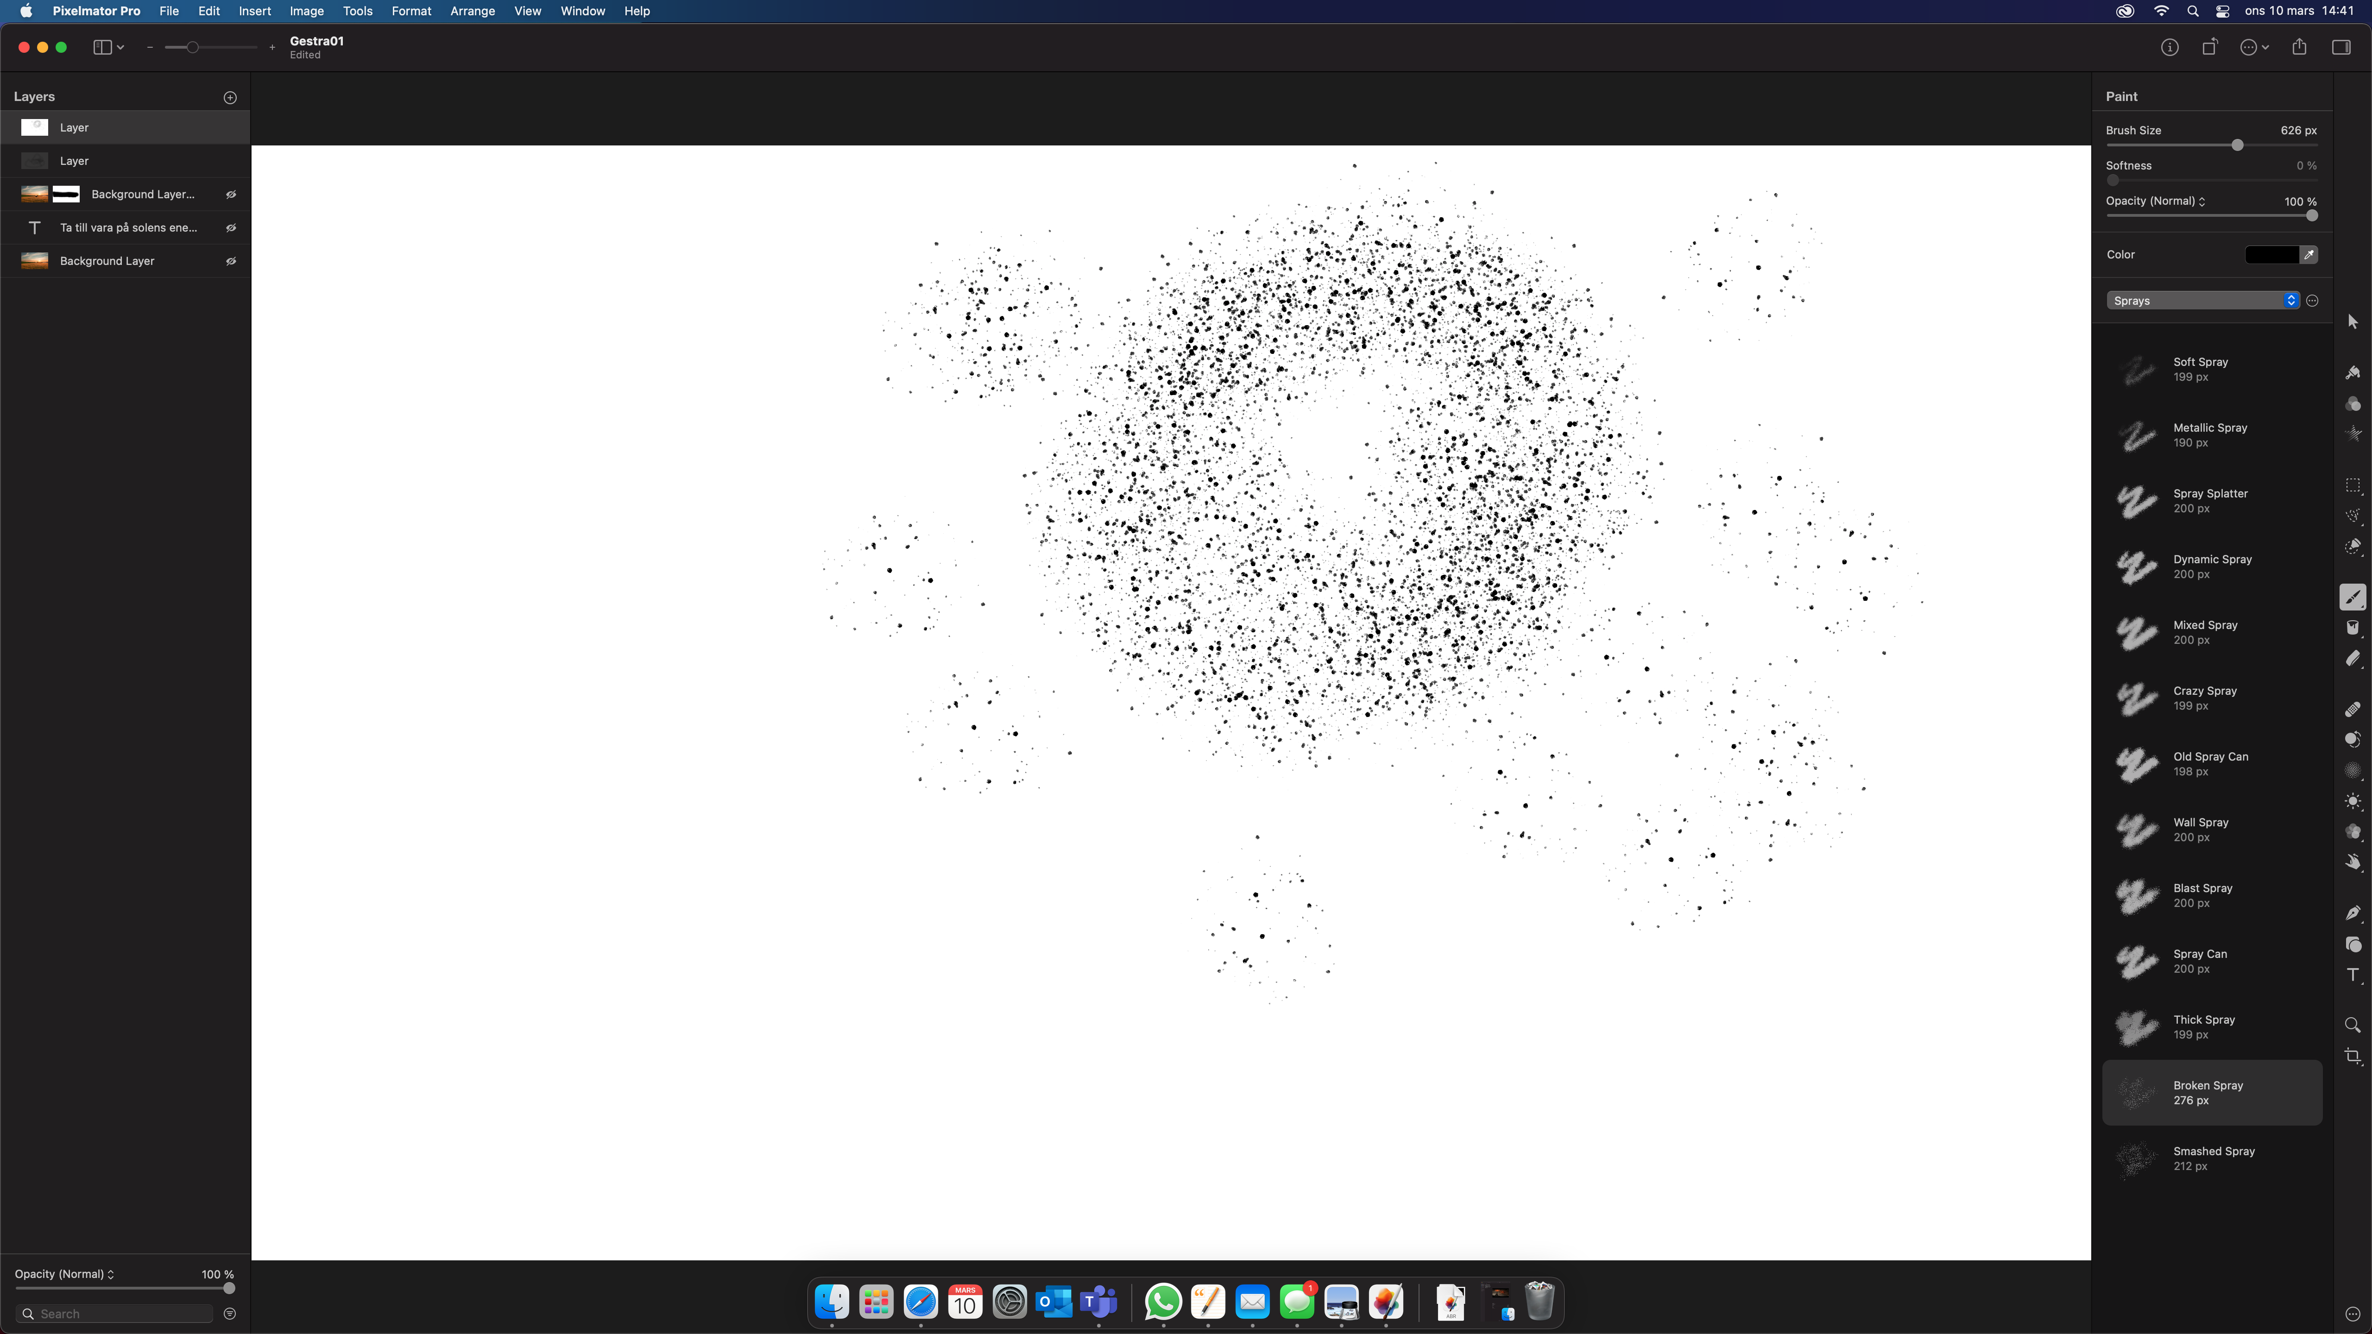Viewport: 2372px width, 1334px height.
Task: Toggle visibility of Background Layer strip
Action: coord(231,261)
